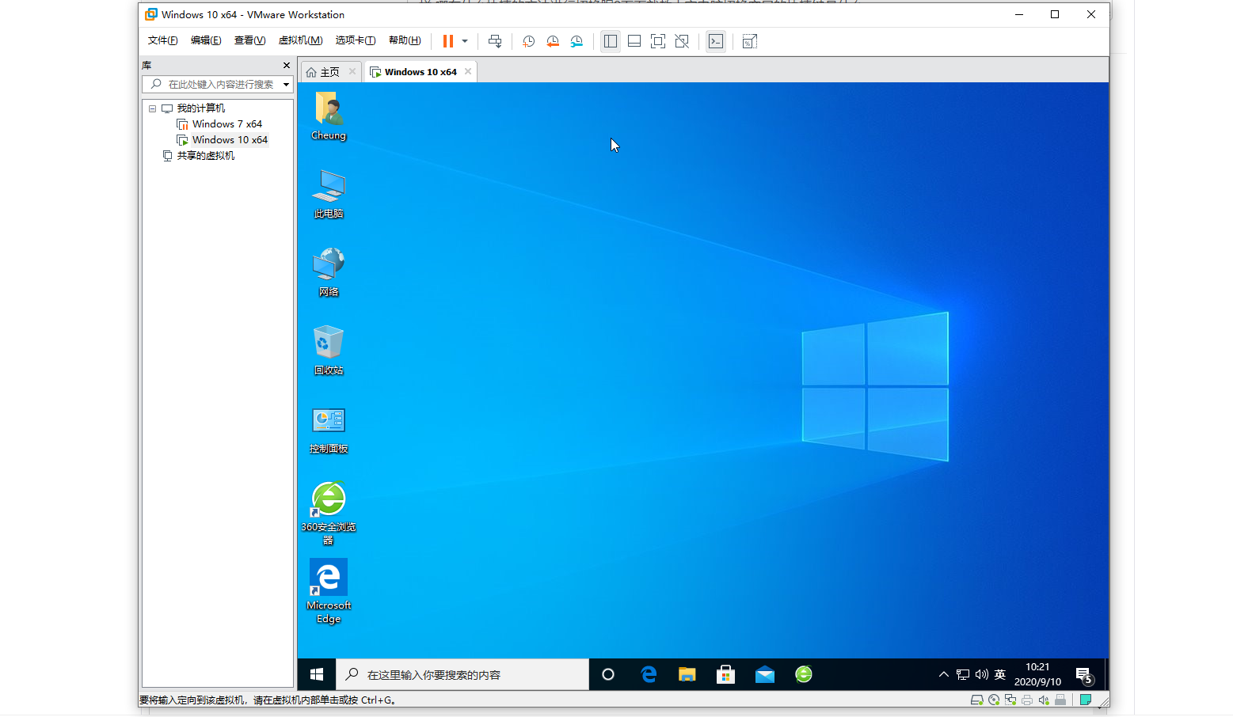This screenshot has height=717, width=1233.
Task: Select the 控制面板 desktop icon
Action: 329,429
